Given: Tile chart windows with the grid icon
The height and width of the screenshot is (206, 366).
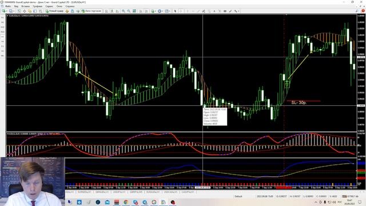Looking at the screenshot, I should pyautogui.click(x=134, y=11).
